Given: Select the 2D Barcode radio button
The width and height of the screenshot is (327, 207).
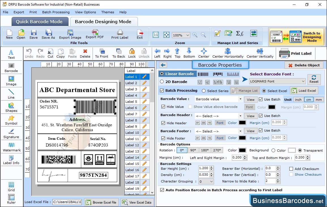Looking at the screenshot, I should click(162, 82).
